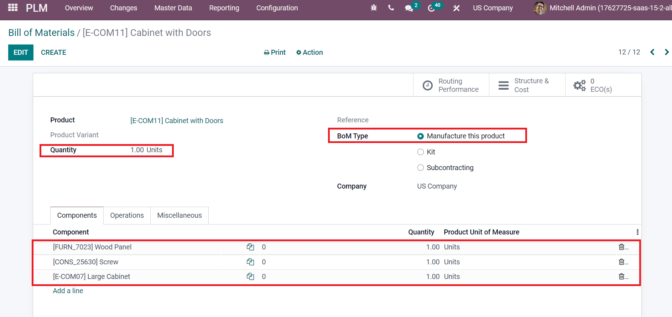Delete the Wood Panel component row
Screen dimensions: 672x317
(621, 247)
